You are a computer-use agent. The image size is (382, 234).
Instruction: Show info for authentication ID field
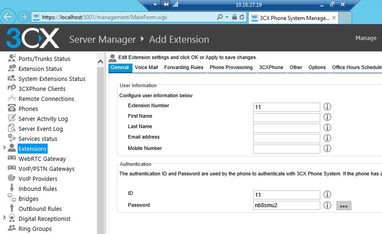click(x=327, y=194)
